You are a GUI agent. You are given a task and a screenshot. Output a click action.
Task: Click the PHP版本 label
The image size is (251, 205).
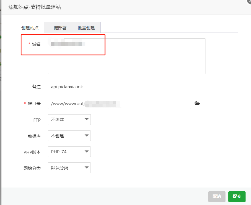tap(32, 152)
